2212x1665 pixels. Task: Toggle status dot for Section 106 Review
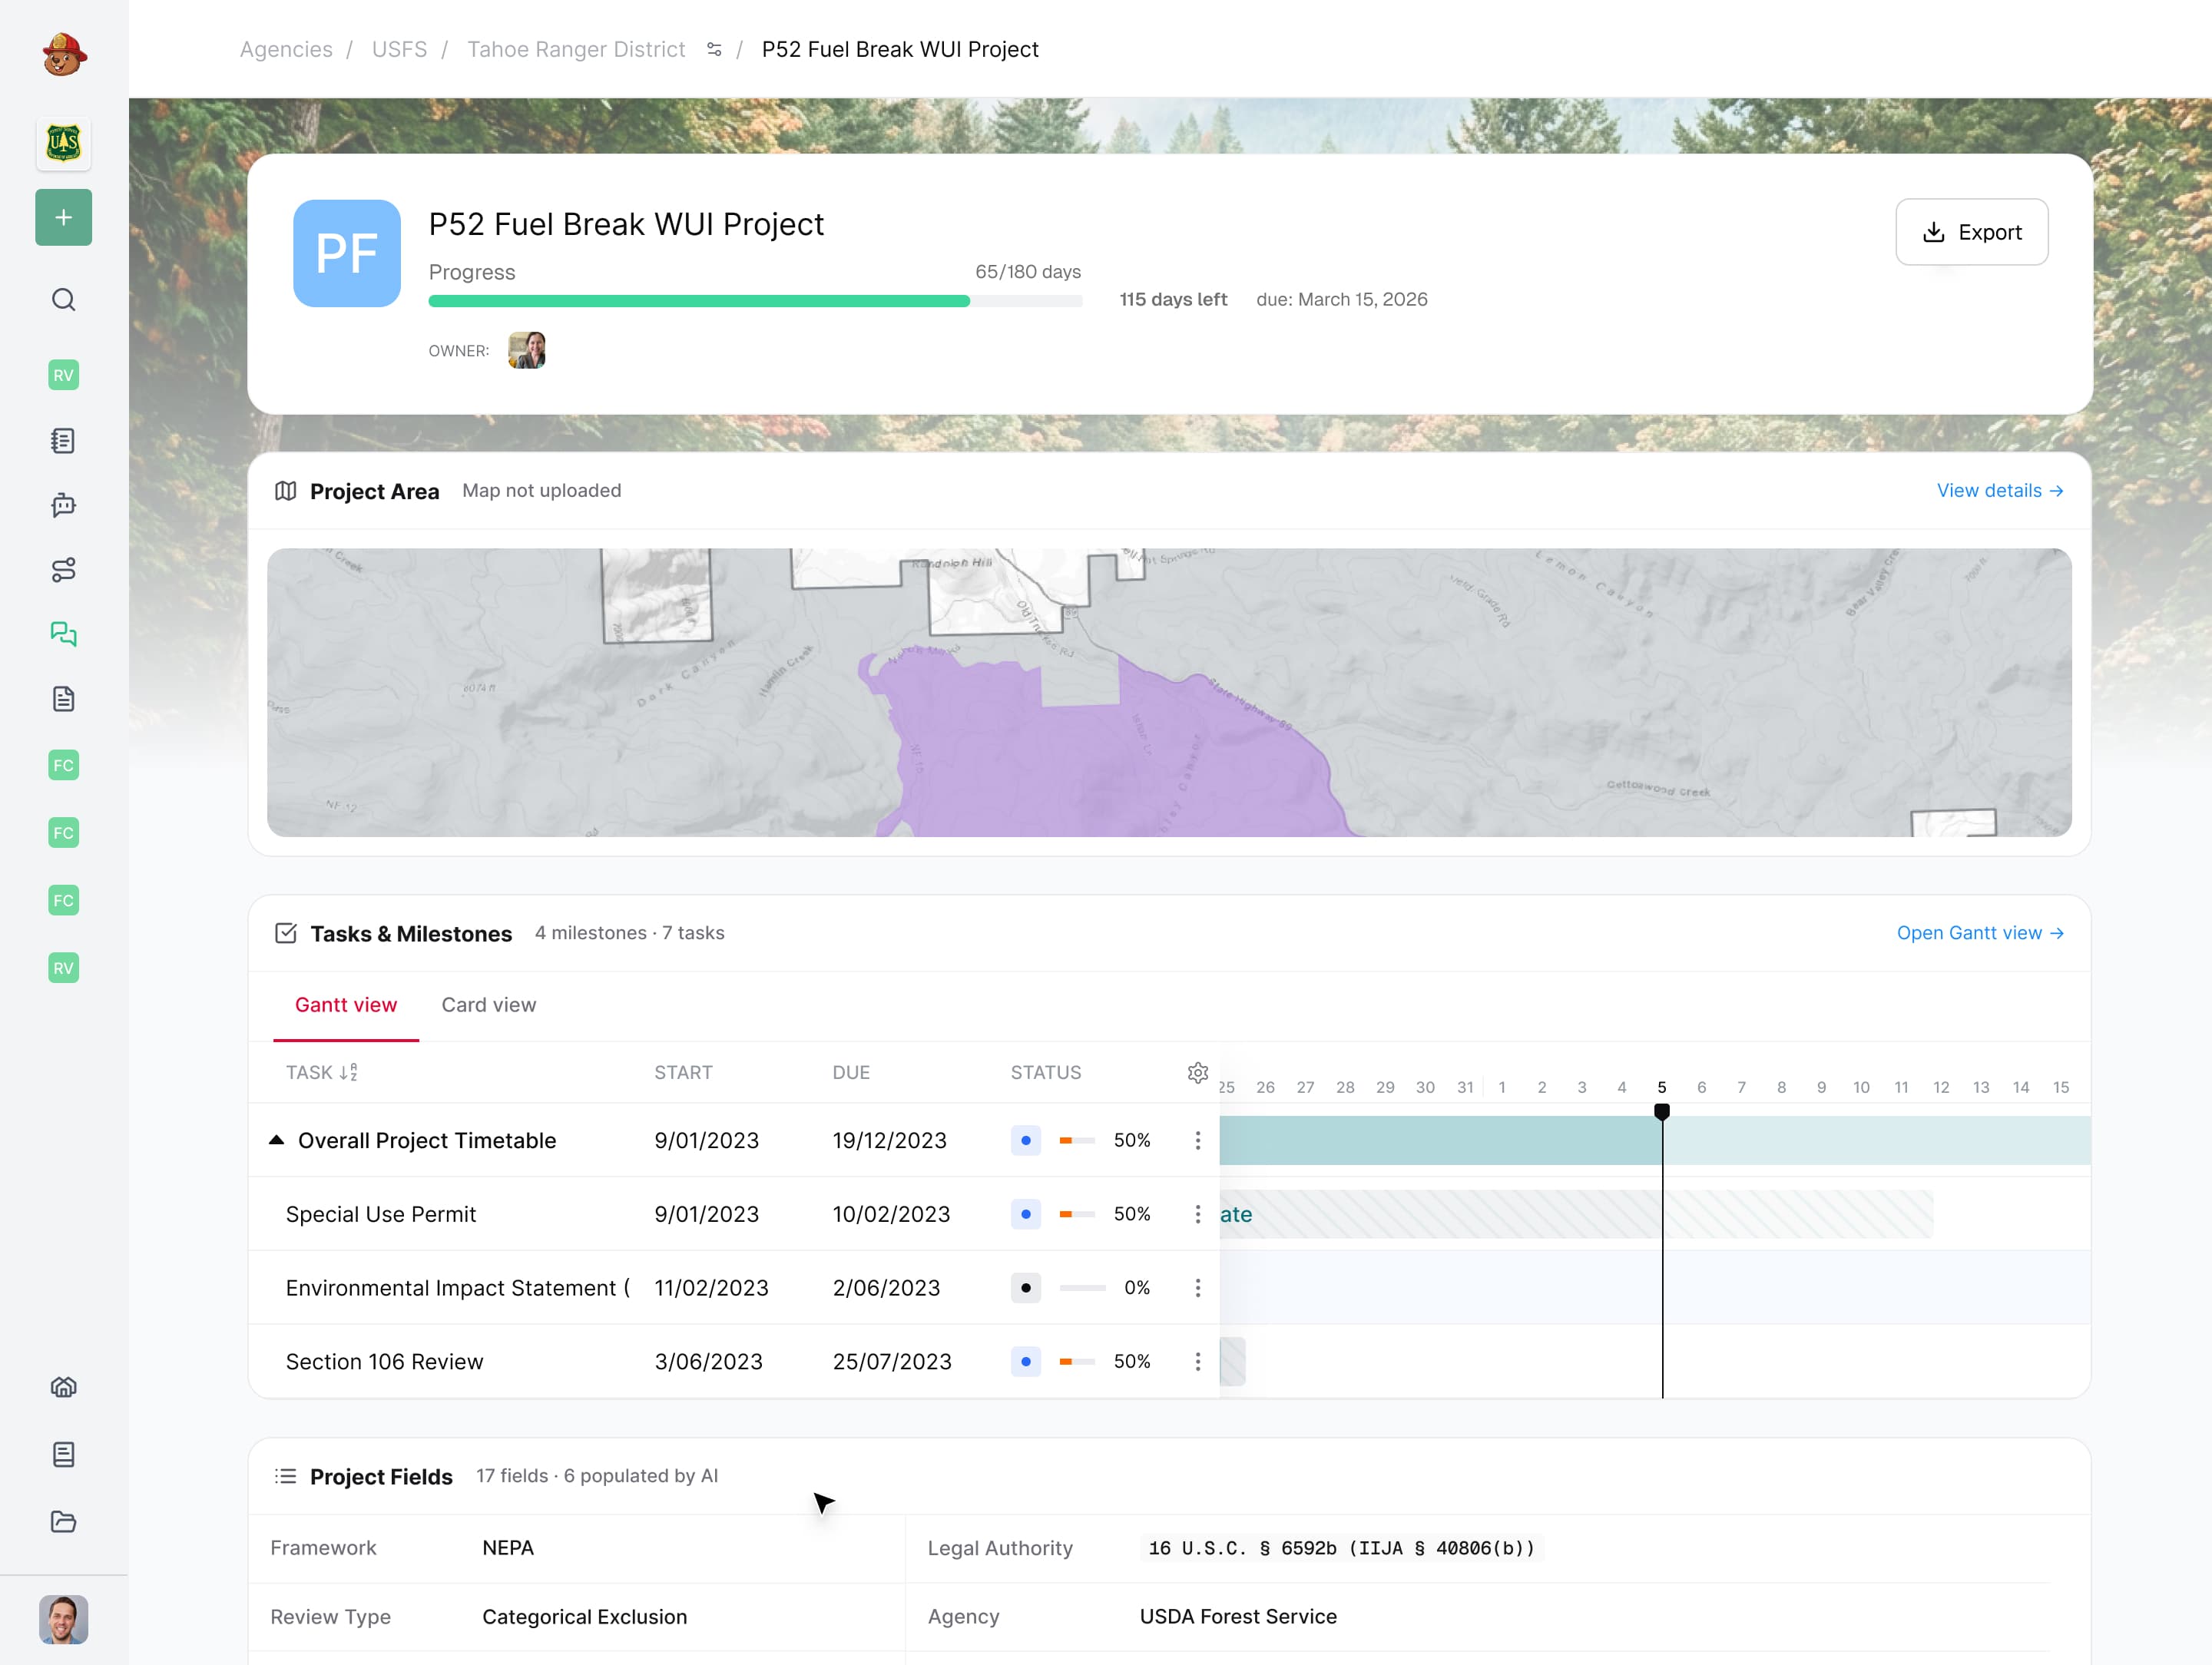1026,1362
